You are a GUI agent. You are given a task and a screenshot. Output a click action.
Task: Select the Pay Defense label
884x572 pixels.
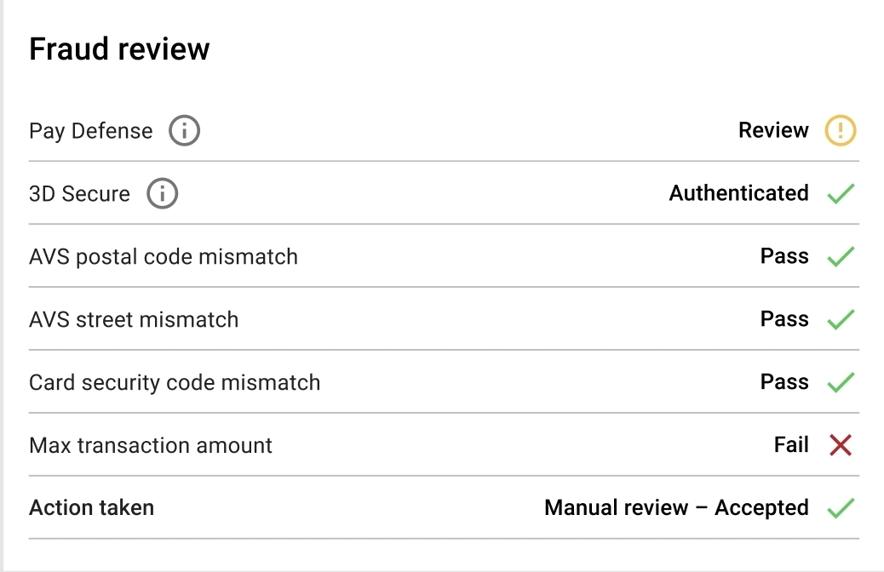click(x=91, y=131)
